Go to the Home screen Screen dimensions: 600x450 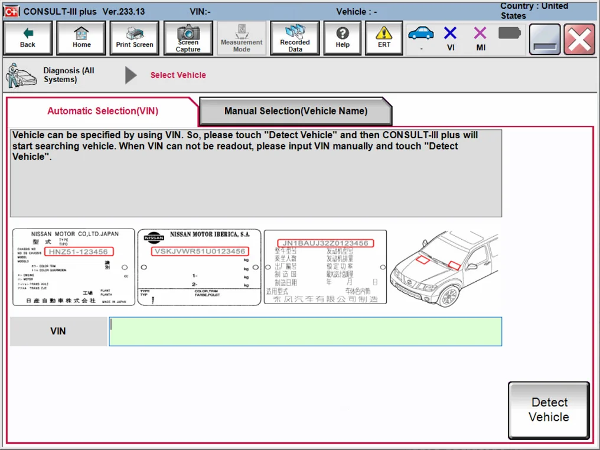click(81, 38)
